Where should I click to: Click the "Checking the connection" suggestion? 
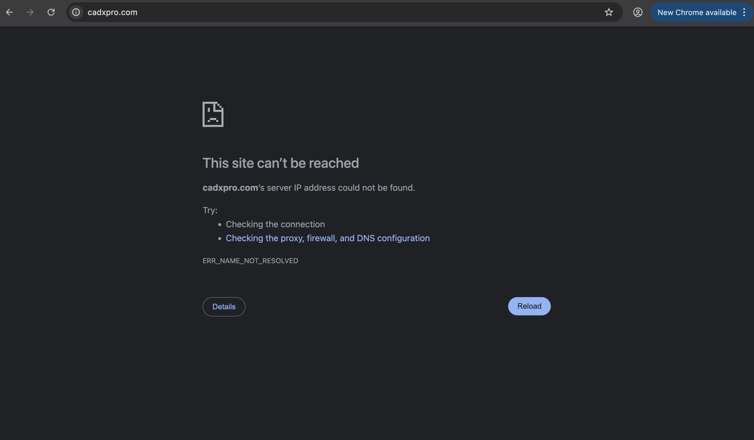pos(275,224)
